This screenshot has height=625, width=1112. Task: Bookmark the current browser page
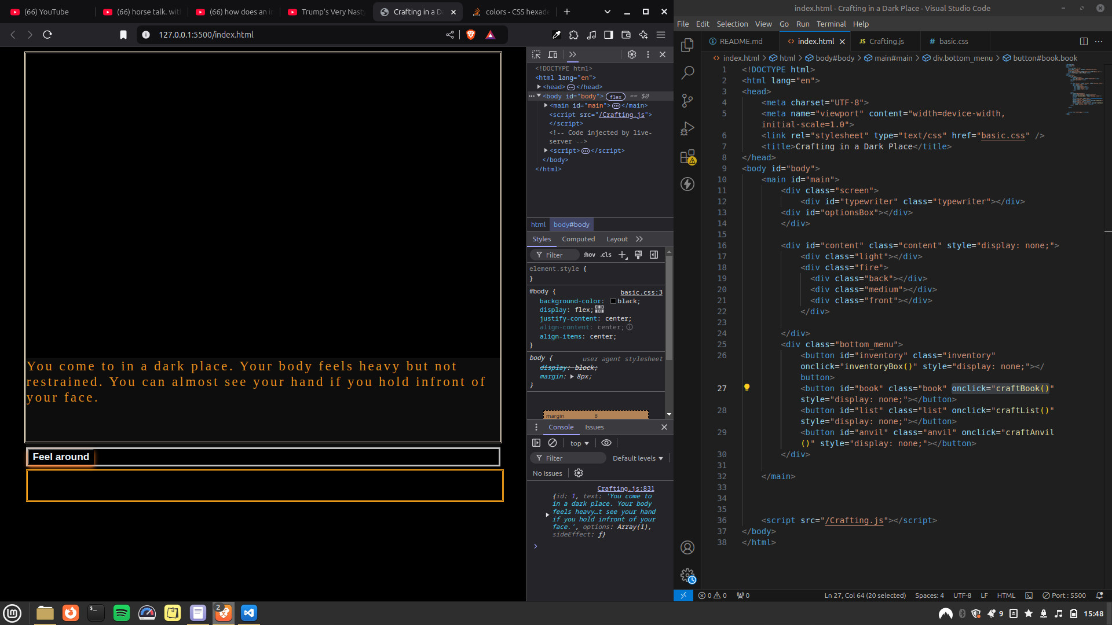(x=123, y=35)
